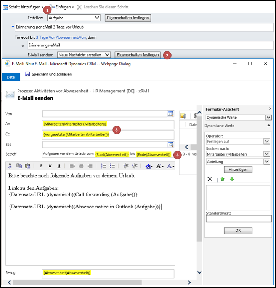Viewport: 276px width, 288px height.
Task: Toggle bold formatting with the F button
Action: [41, 166]
